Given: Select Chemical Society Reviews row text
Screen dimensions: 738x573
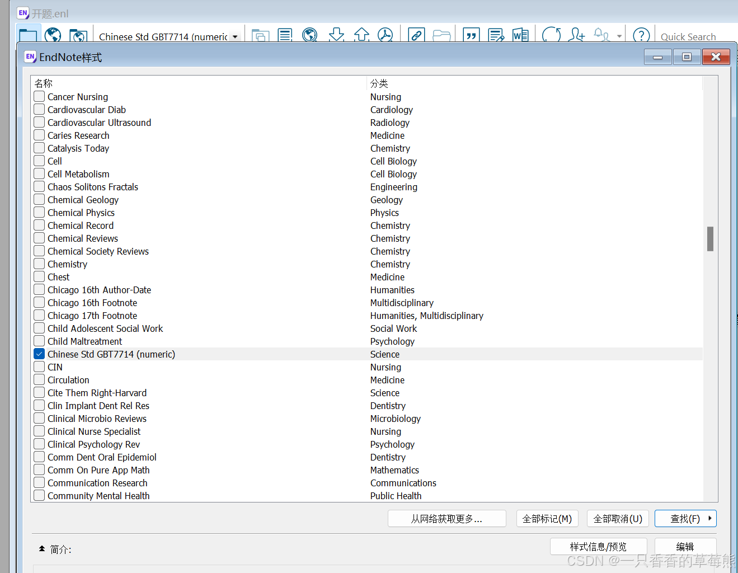Looking at the screenshot, I should pyautogui.click(x=98, y=251).
